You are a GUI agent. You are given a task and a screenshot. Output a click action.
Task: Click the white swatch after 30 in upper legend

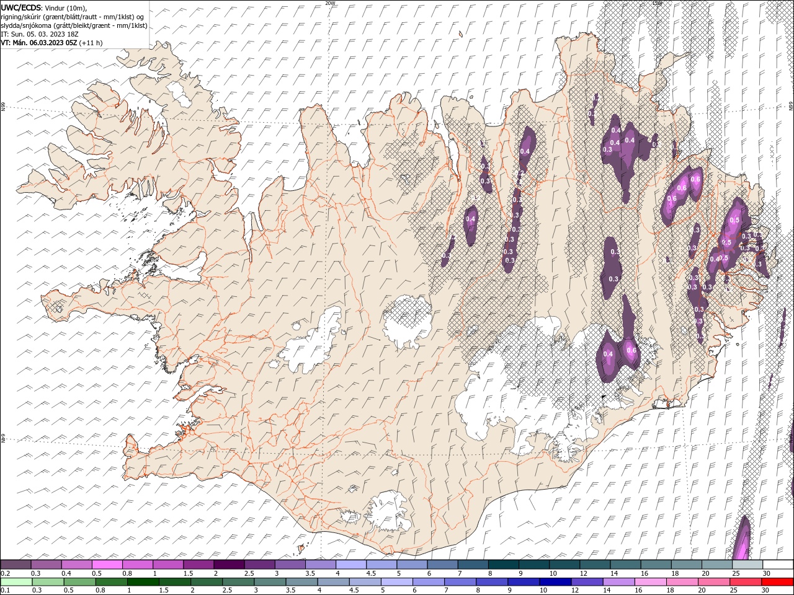(x=778, y=565)
